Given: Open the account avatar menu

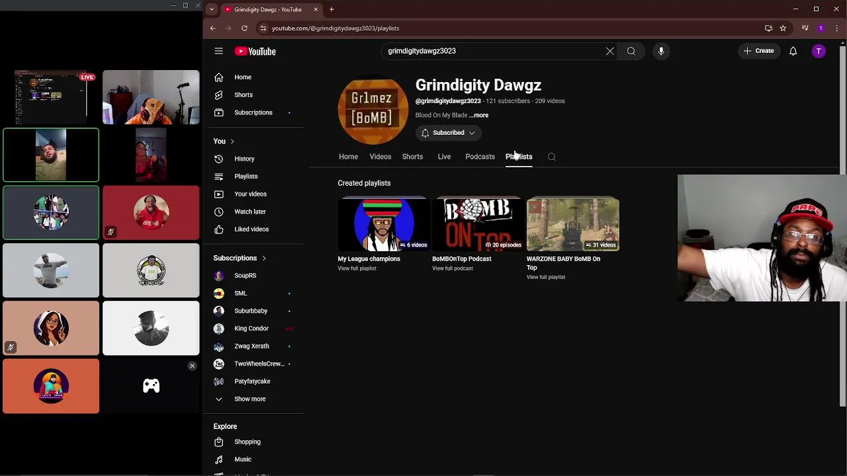Looking at the screenshot, I should 819,51.
